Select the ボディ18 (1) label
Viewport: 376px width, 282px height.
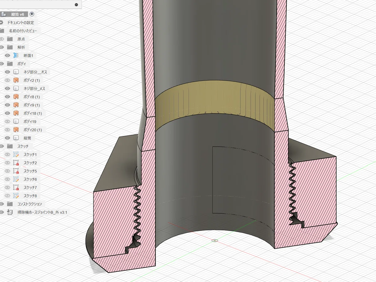pyautogui.click(x=33, y=113)
